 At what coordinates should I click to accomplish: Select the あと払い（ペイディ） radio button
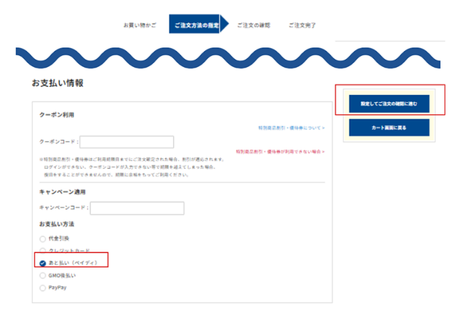[x=43, y=263]
